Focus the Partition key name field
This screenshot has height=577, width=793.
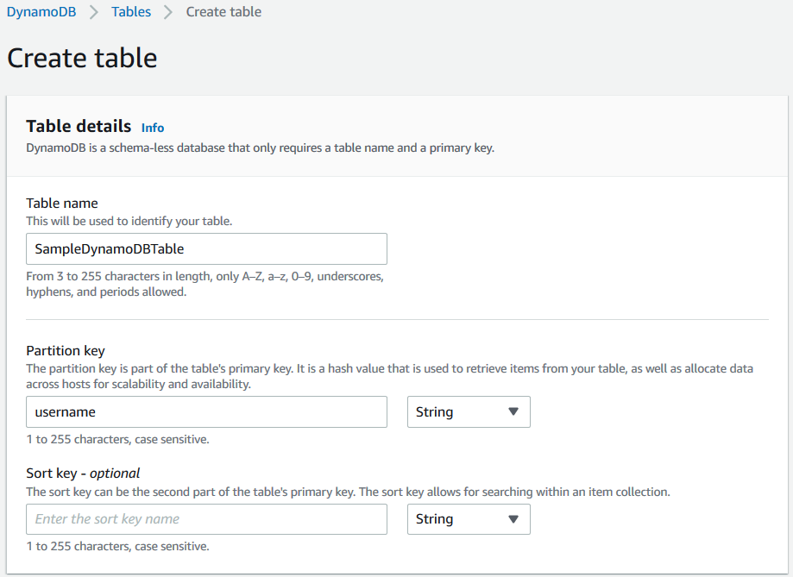206,411
